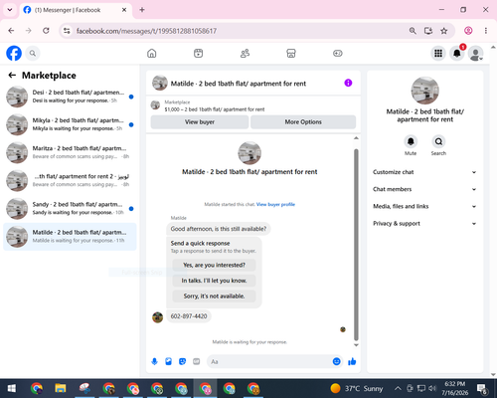Viewport: 497px width, 398px height.
Task: Show hidden system tray icons chevron
Action: pyautogui.click(x=398, y=388)
